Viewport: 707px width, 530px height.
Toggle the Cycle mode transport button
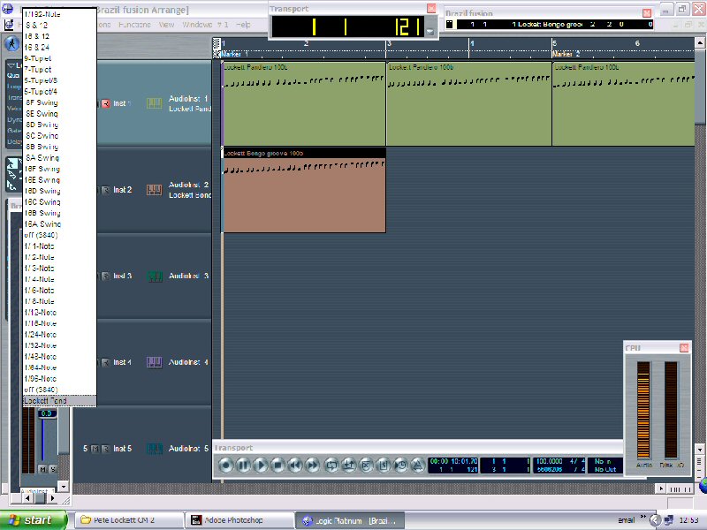pyautogui.click(x=332, y=465)
